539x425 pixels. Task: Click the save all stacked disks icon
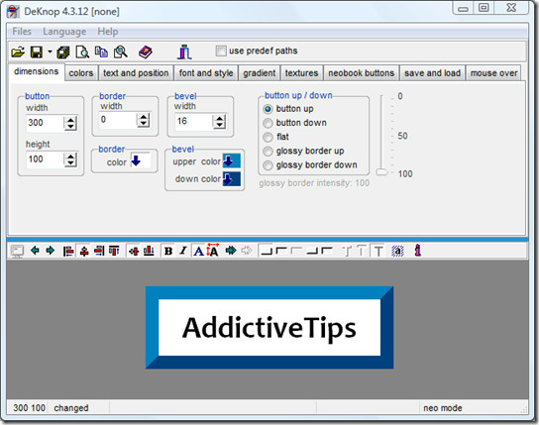(62, 53)
